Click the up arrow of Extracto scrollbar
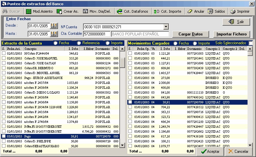This screenshot has height=157, width=256. 122,49
